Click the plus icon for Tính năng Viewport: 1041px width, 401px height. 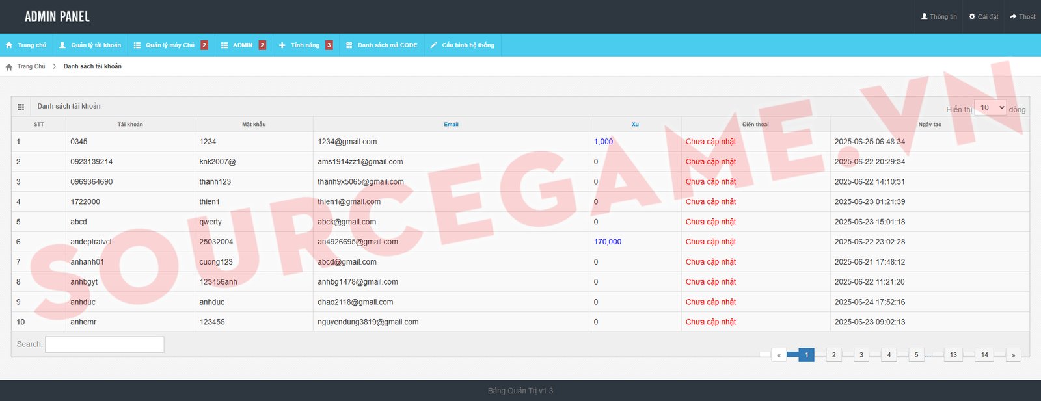click(x=282, y=45)
